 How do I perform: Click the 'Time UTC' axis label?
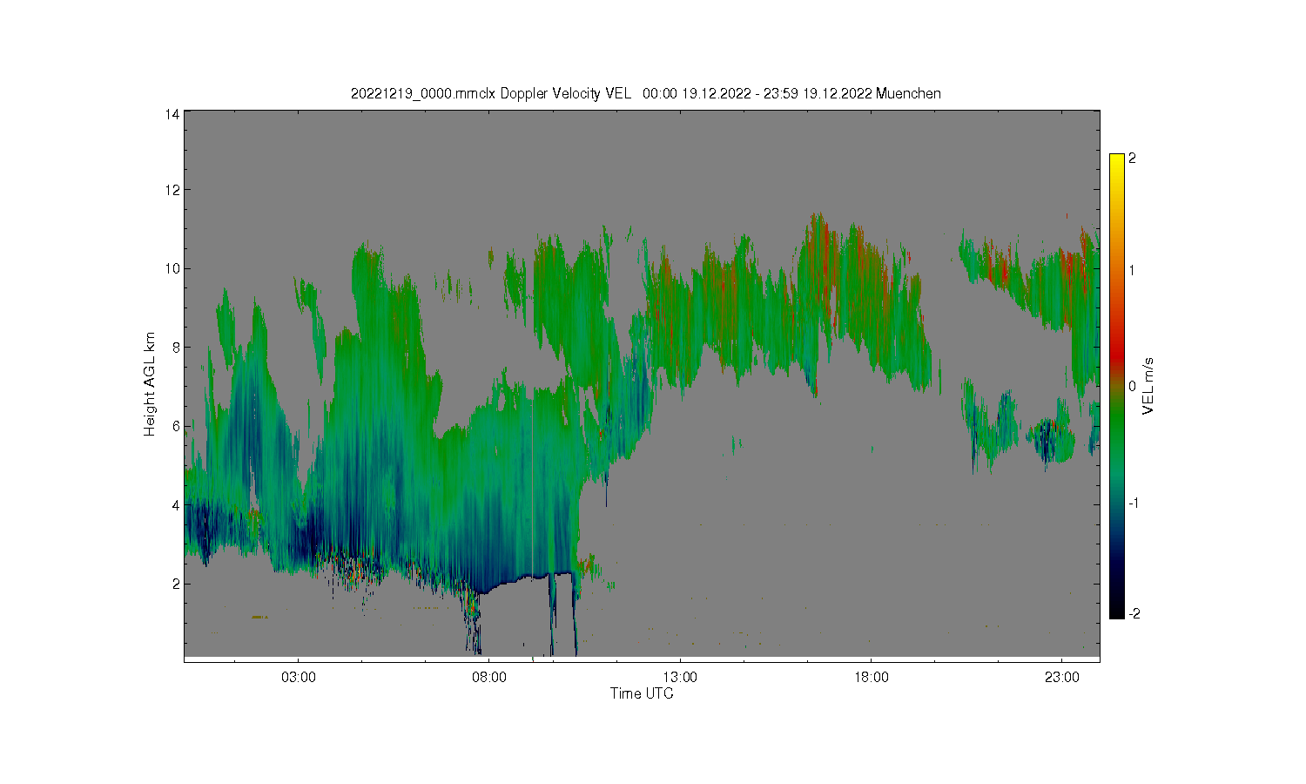(642, 693)
